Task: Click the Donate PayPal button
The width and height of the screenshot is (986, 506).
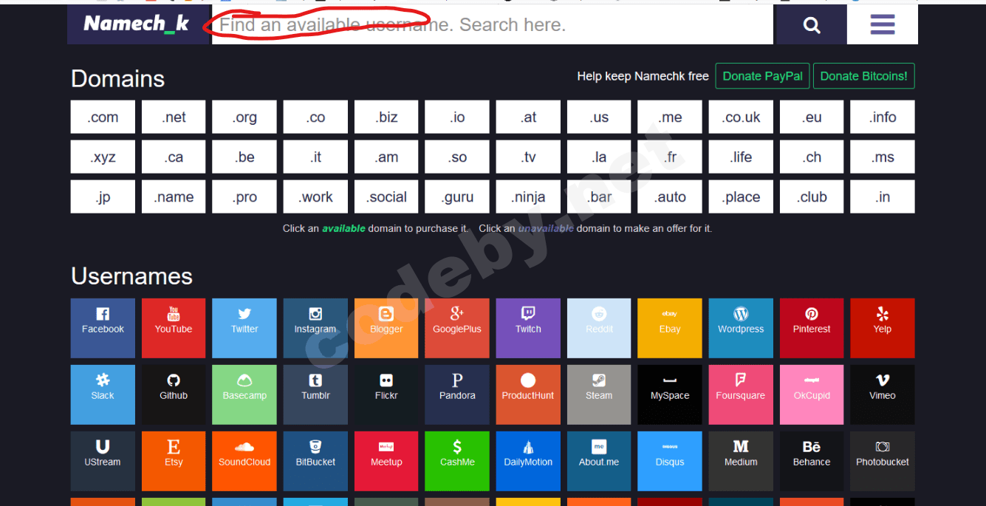Action: 762,76
